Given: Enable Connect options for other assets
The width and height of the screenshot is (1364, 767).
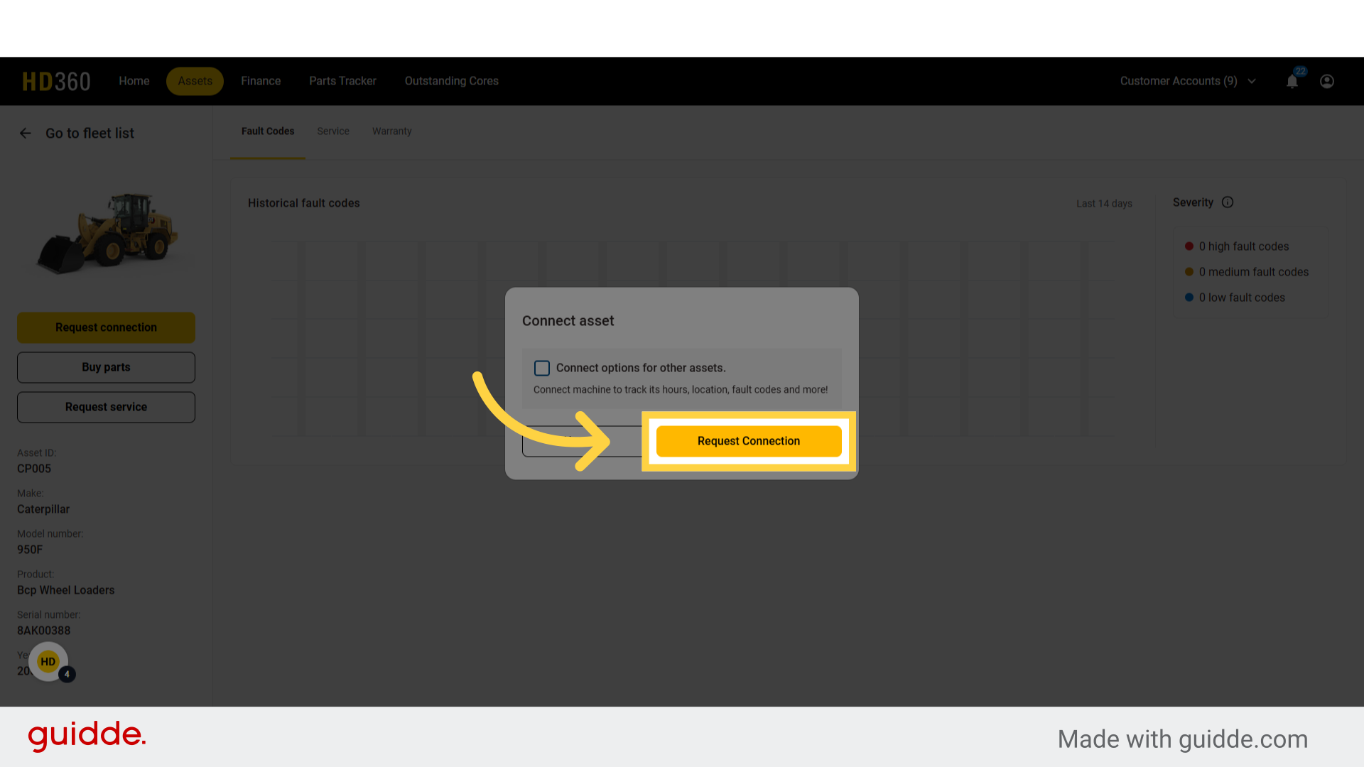Looking at the screenshot, I should pos(542,368).
